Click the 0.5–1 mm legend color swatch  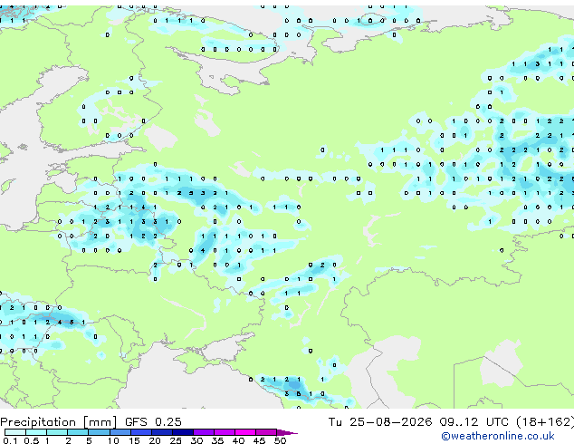(36, 432)
